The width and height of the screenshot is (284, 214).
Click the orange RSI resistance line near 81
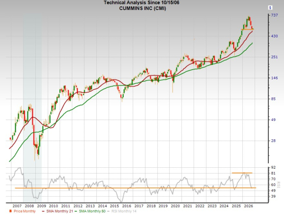point(242,173)
